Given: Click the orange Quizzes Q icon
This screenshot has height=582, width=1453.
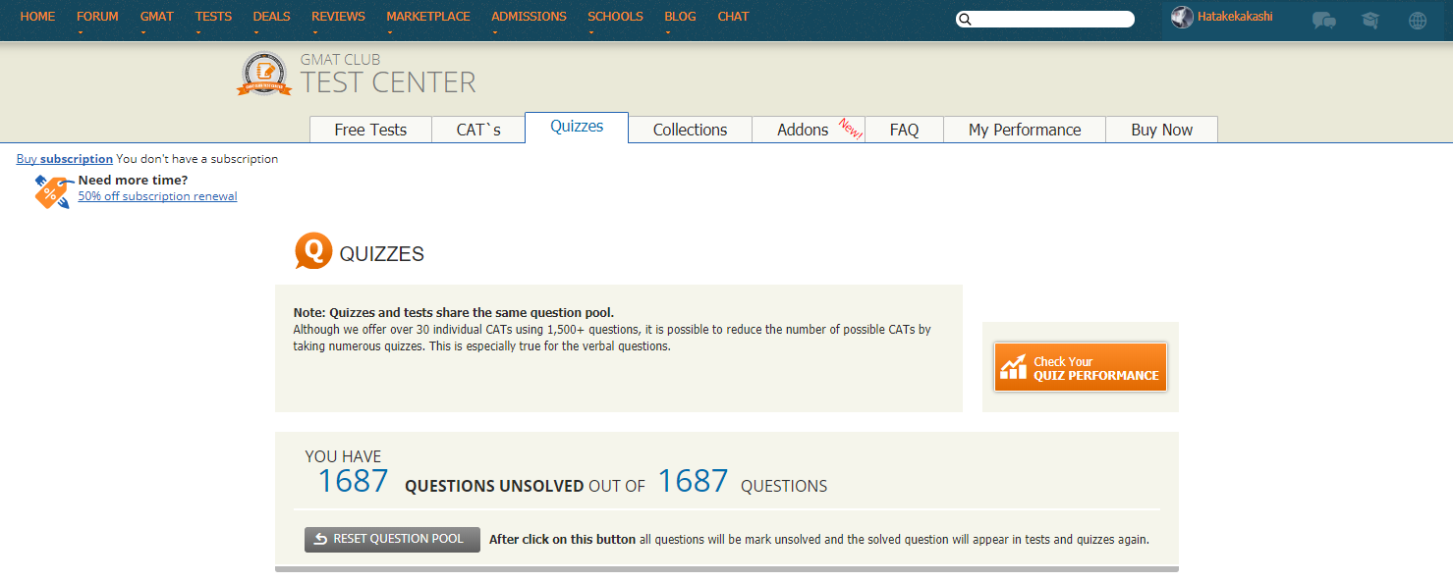Looking at the screenshot, I should (313, 251).
